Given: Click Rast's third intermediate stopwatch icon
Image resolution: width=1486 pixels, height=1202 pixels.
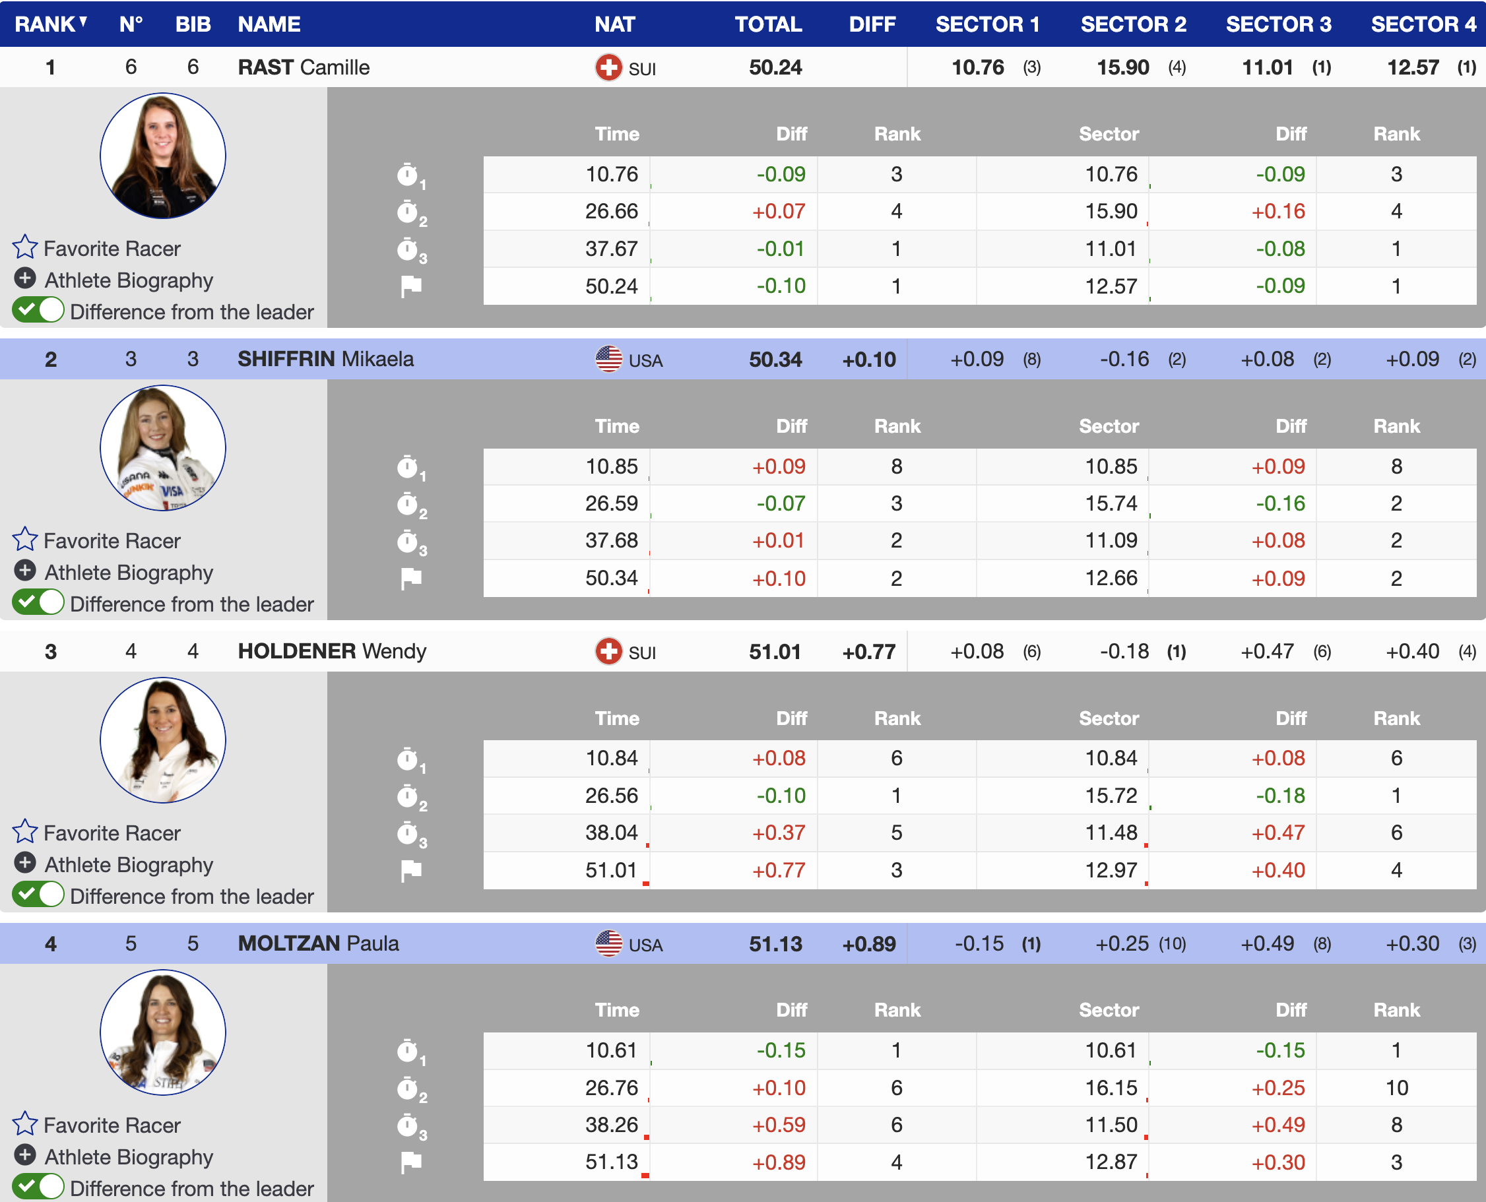Looking at the screenshot, I should click(x=408, y=249).
